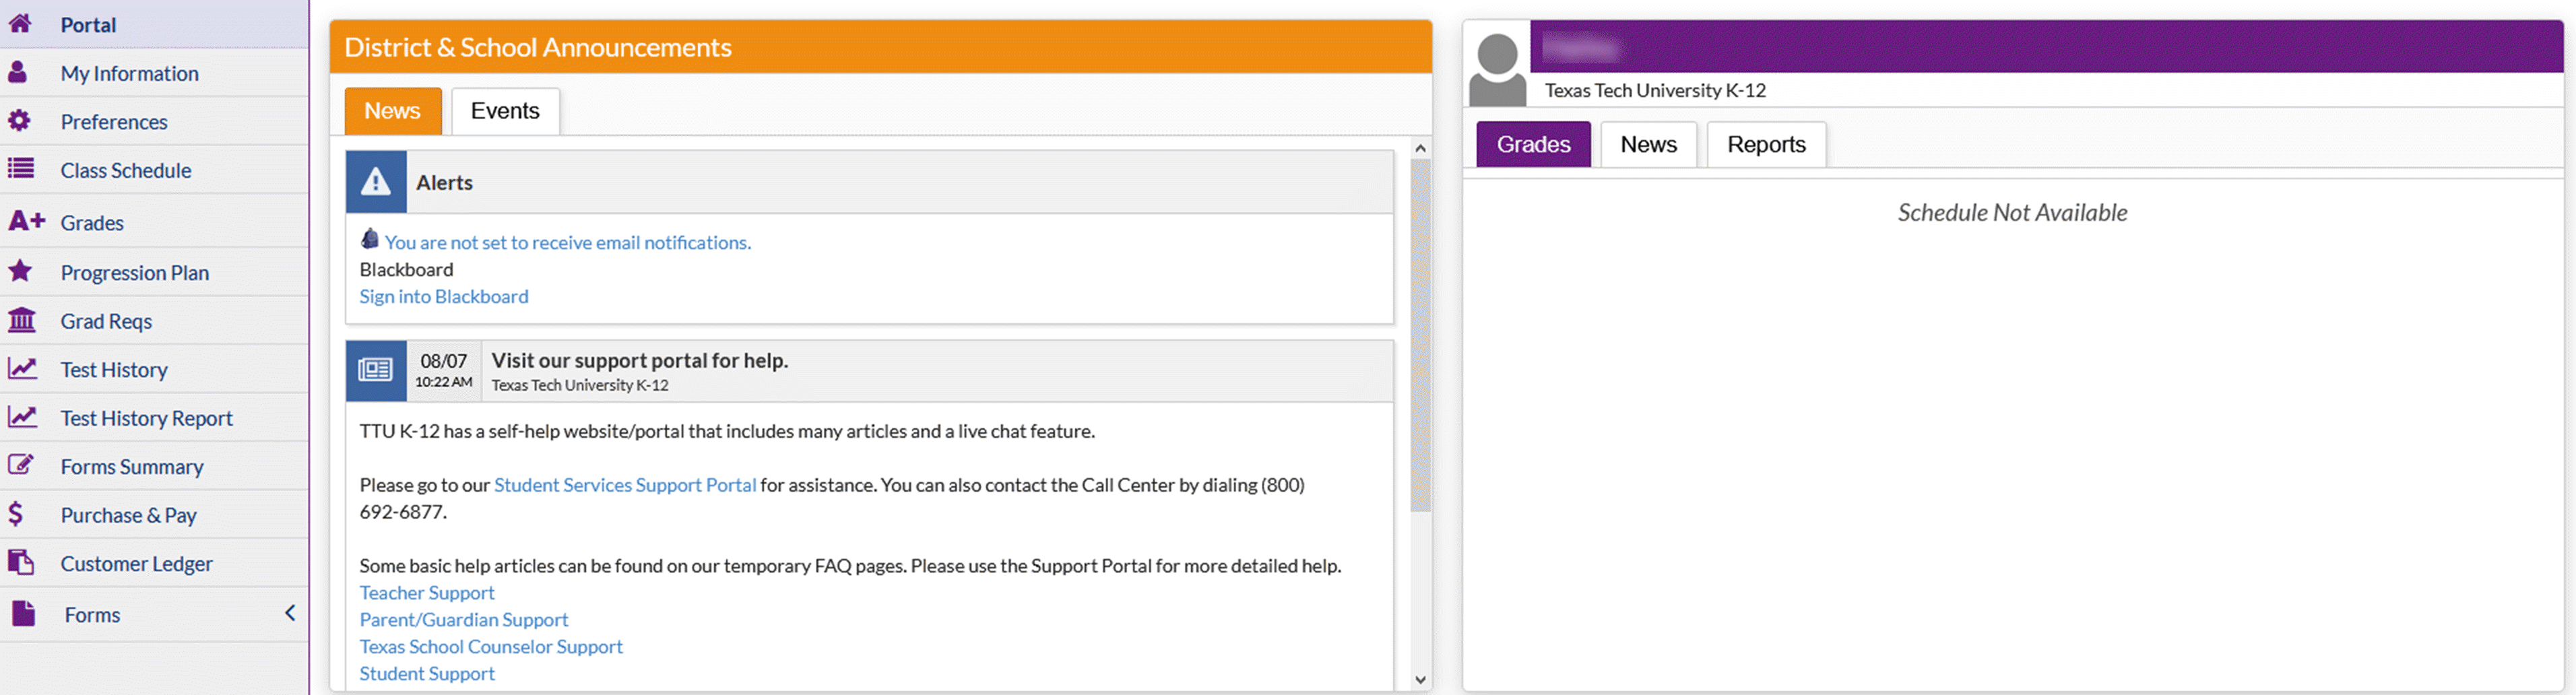This screenshot has height=695, width=2576.
Task: Open Forms Summary page
Action: pyautogui.click(x=154, y=466)
